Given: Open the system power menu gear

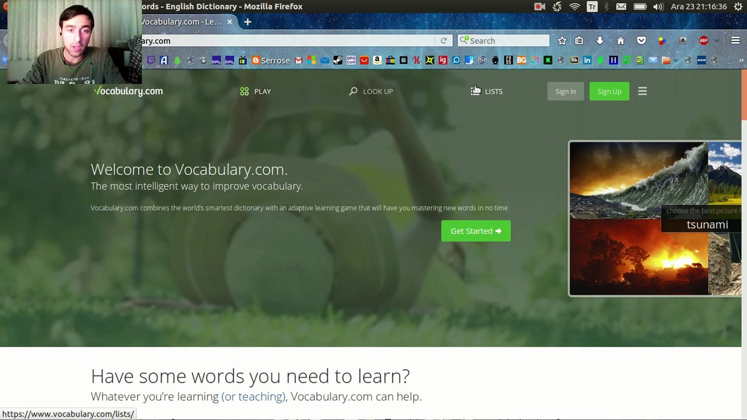Looking at the screenshot, I should (738, 7).
